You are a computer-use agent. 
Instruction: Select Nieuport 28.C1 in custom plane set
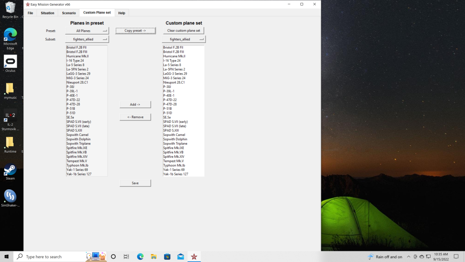pos(174,82)
